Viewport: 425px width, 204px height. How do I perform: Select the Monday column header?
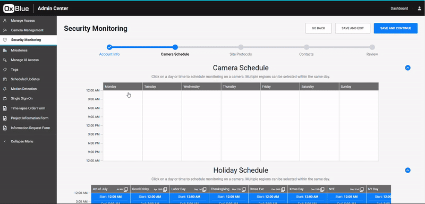[123, 87]
